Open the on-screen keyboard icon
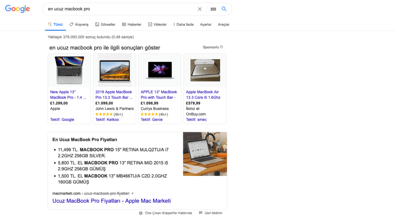This screenshot has width=396, height=221. click(213, 9)
